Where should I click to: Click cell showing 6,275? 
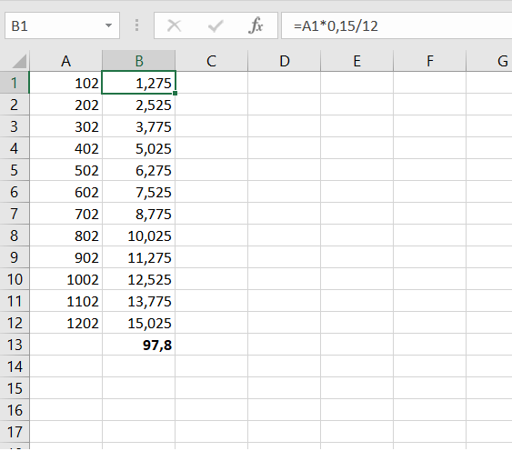139,170
